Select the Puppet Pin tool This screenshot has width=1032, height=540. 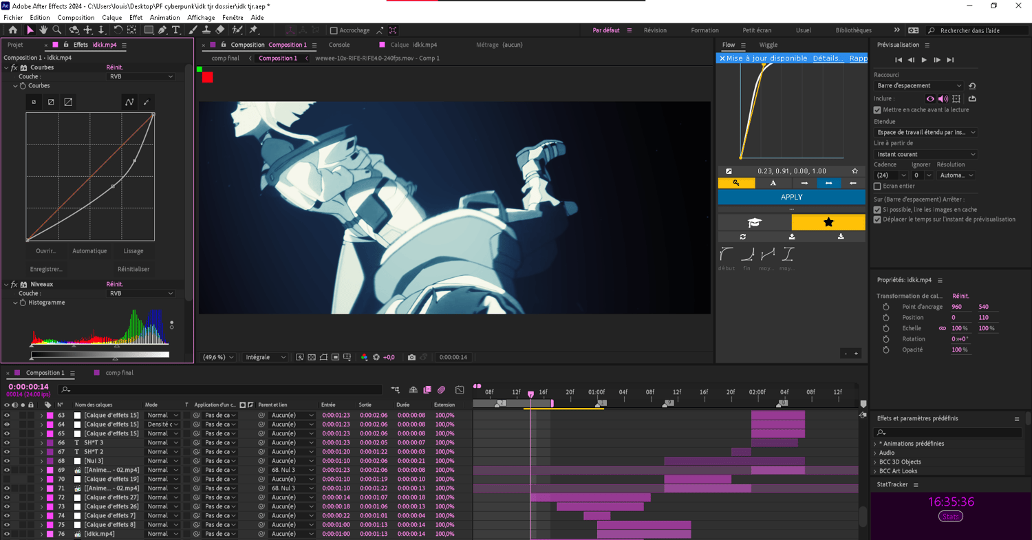[253, 30]
